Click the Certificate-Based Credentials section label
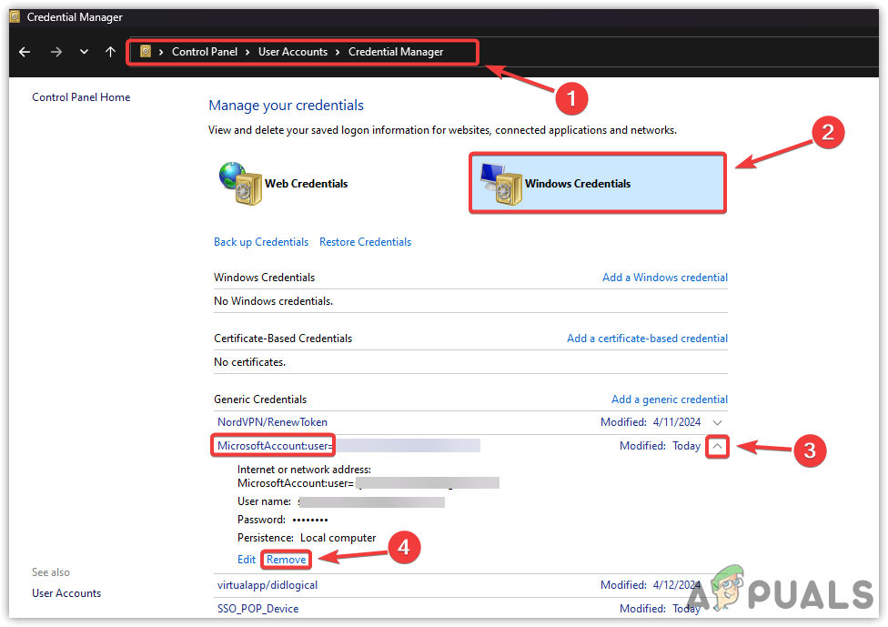The image size is (888, 627). point(283,339)
